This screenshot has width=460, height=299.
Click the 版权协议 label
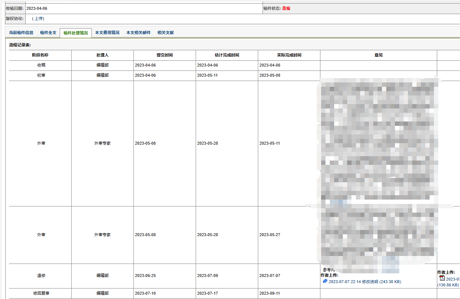pos(15,18)
